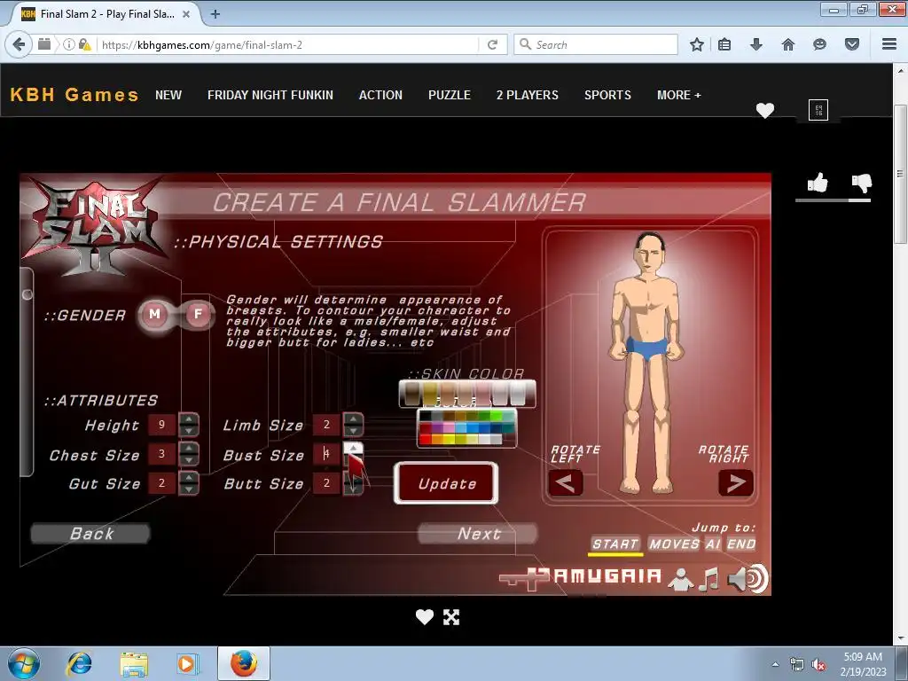This screenshot has height=681, width=908.
Task: Increase Chest Size with the up arrow
Action: coord(189,448)
